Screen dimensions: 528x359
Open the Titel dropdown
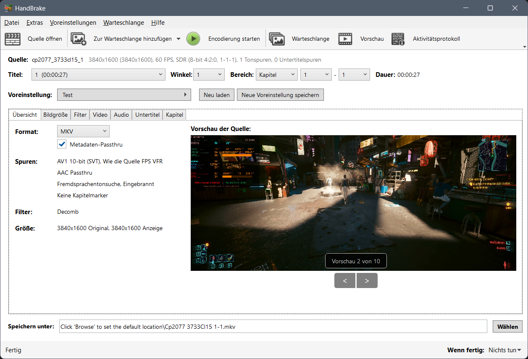tap(98, 75)
